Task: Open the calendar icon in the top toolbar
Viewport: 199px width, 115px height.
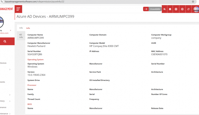Action: (x=170, y=9)
